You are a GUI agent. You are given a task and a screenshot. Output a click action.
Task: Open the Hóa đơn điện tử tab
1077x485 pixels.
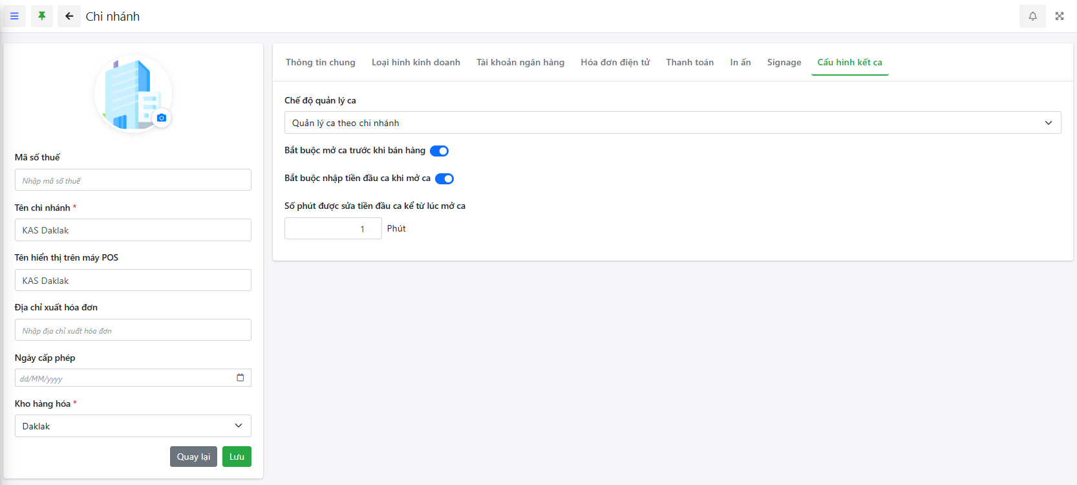click(615, 62)
